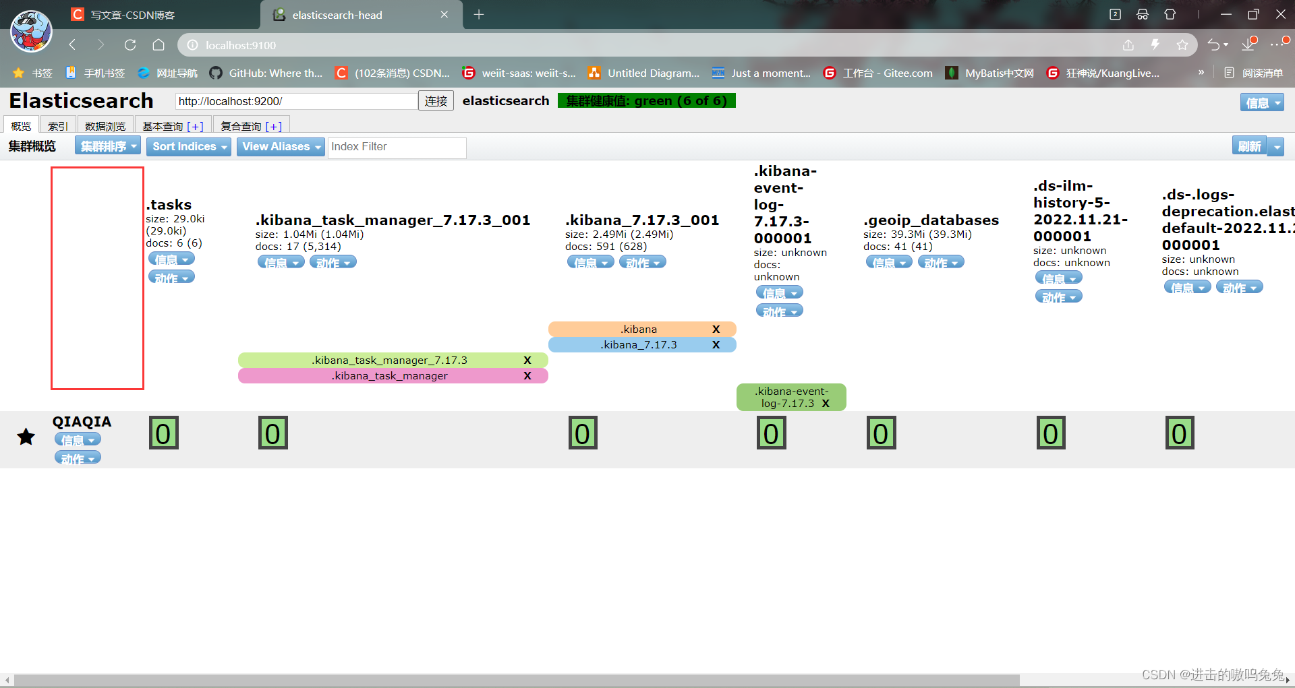The height and width of the screenshot is (688, 1295).
Task: Open 基本查询 basic query tab
Action: pyautogui.click(x=173, y=125)
